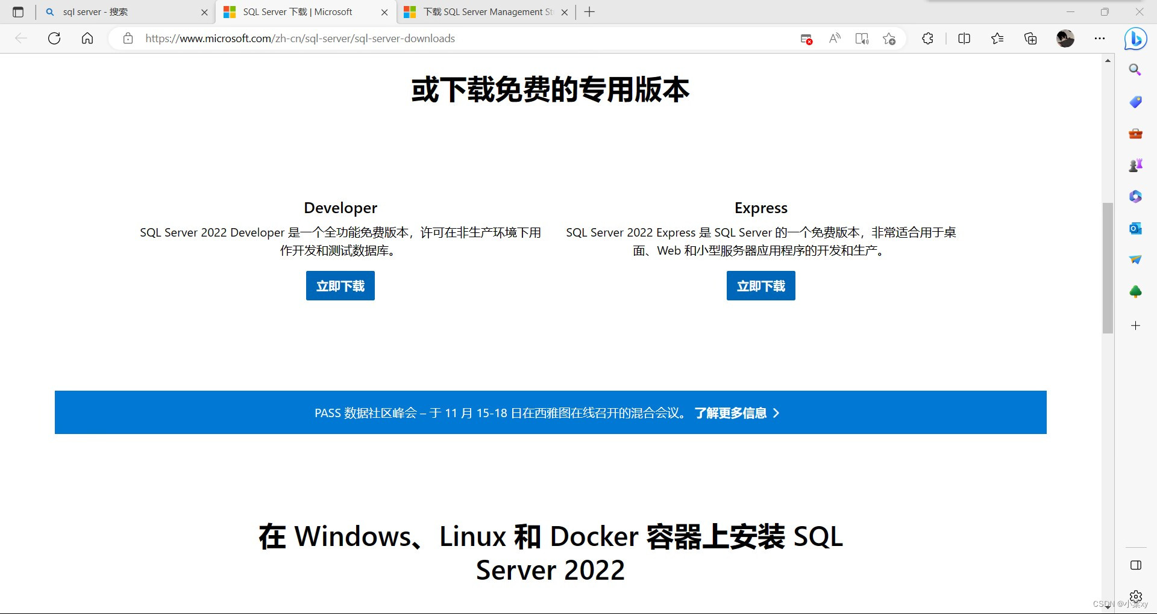Open sidebar Shopping tag icon
Viewport: 1157px width, 614px height.
tap(1135, 102)
